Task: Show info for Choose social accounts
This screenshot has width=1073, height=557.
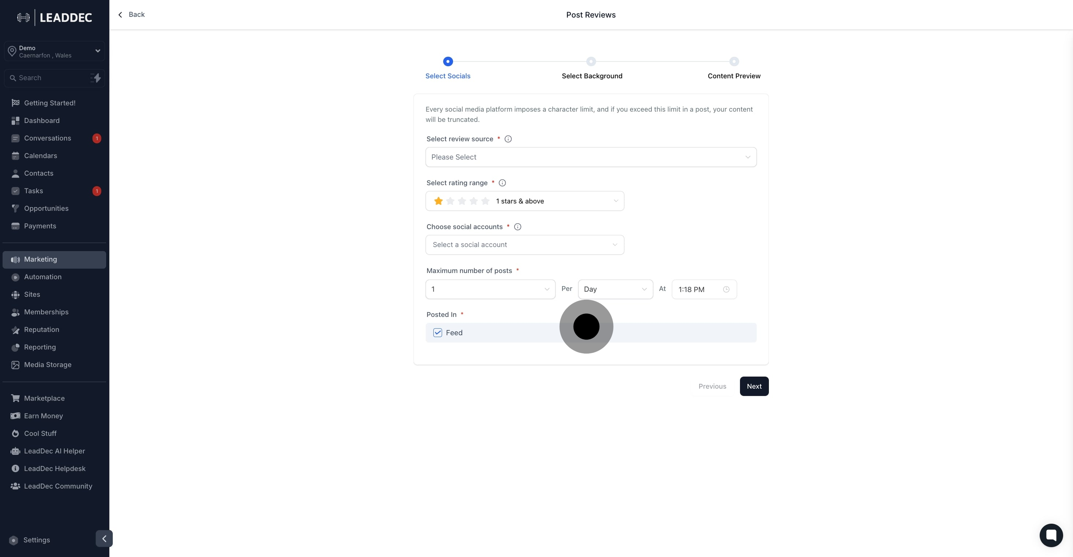Action: click(518, 227)
